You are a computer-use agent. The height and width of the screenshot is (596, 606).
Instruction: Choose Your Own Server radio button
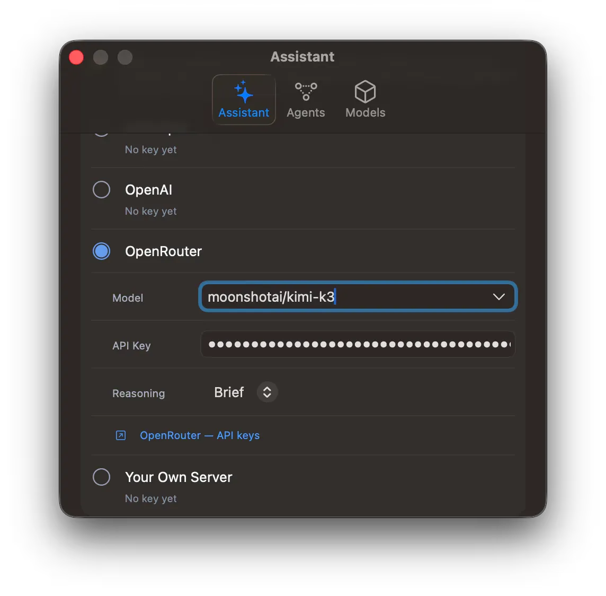(102, 477)
